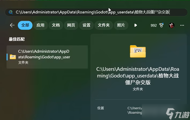190x120 pixels.
Task: Open the 设置 filter tab
Action: (86, 25)
